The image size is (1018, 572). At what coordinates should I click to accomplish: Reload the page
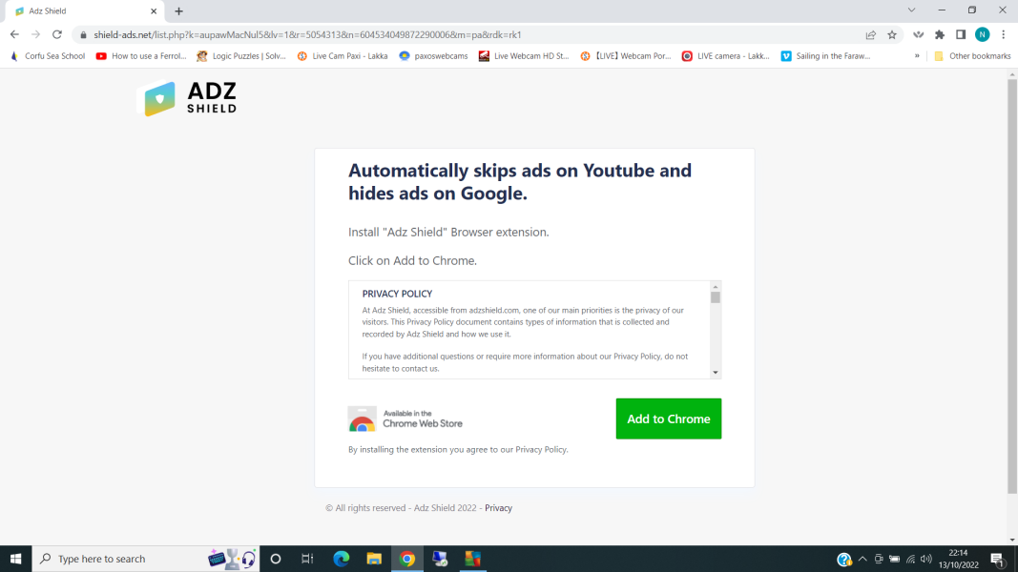point(56,33)
